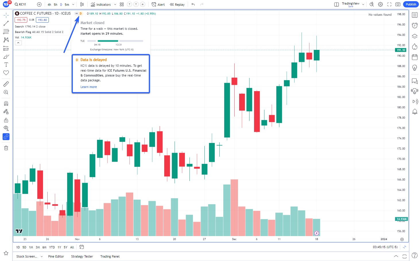
Task: Open the help center question mark icon
Action: (x=415, y=255)
